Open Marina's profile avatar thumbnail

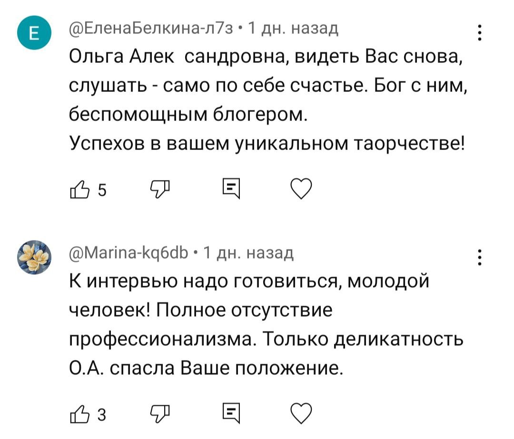click(35, 255)
